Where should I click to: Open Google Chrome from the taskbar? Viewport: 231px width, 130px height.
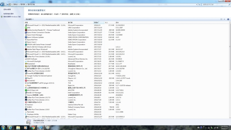point(33,128)
